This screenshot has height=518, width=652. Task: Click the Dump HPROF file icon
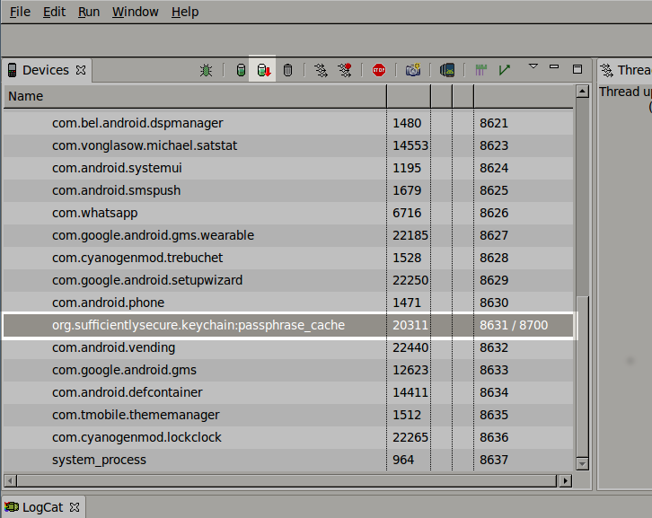(x=263, y=70)
